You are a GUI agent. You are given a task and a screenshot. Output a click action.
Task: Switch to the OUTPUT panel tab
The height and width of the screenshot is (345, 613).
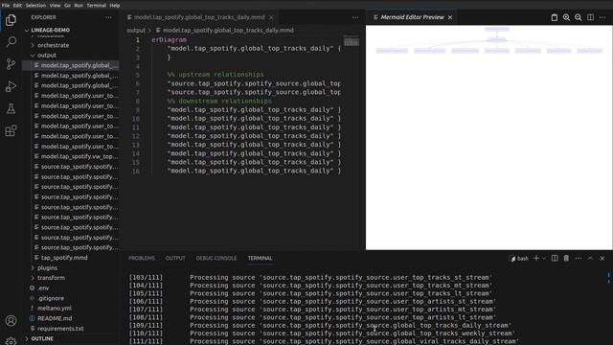175,258
